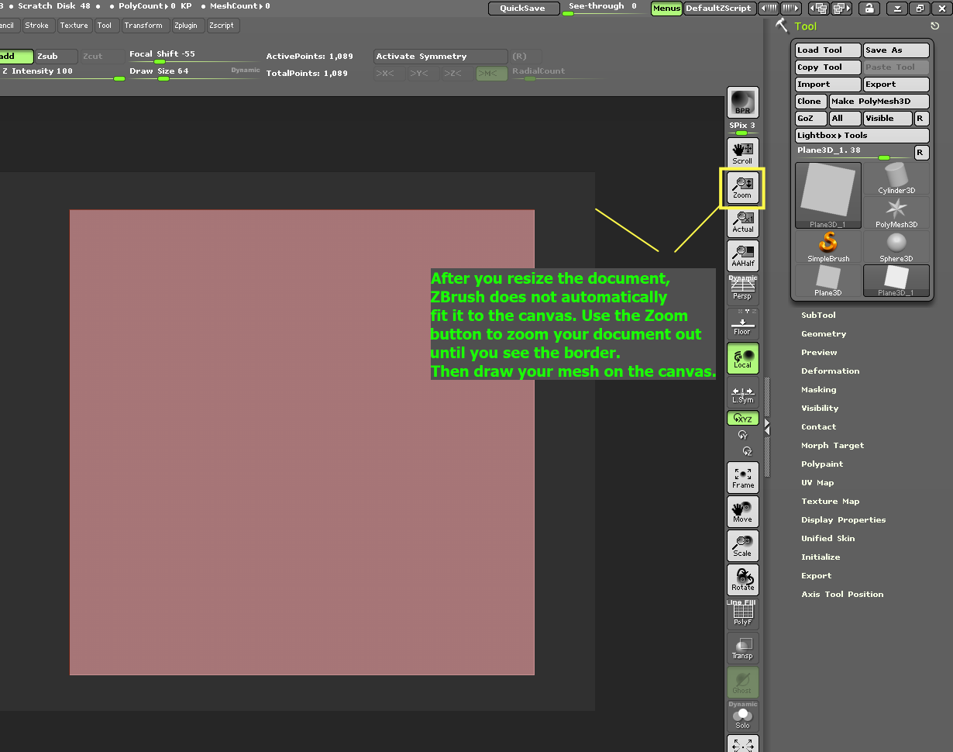953x752 pixels.
Task: Click the QuickSave button
Action: pyautogui.click(x=522, y=9)
